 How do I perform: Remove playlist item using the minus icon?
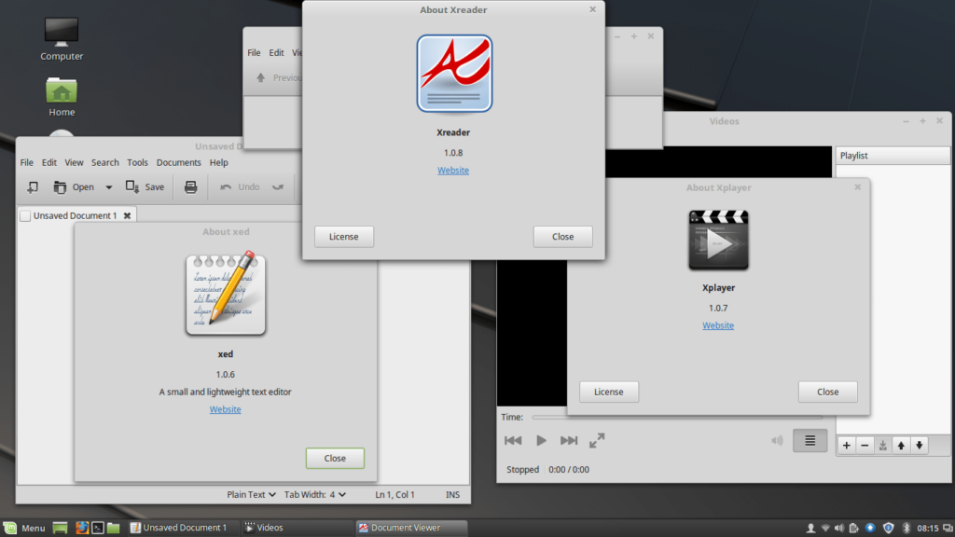[x=865, y=446]
